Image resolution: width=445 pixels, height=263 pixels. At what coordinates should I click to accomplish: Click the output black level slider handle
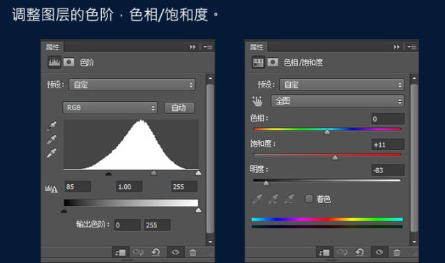coord(64,210)
